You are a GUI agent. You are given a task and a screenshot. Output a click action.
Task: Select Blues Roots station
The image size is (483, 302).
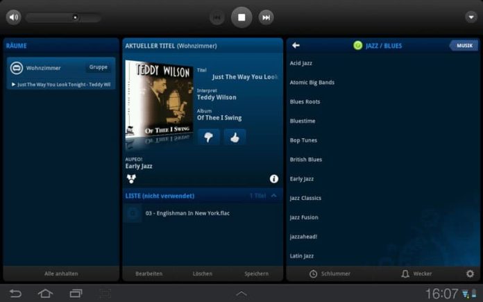(383, 101)
